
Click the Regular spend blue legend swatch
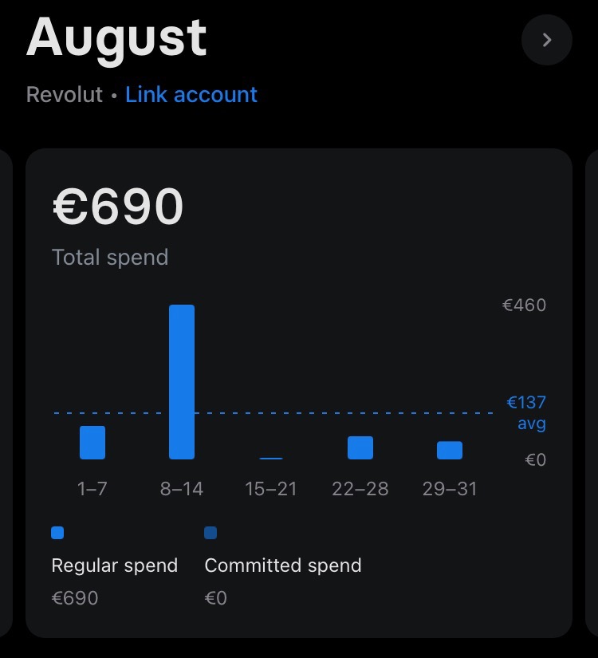(57, 533)
